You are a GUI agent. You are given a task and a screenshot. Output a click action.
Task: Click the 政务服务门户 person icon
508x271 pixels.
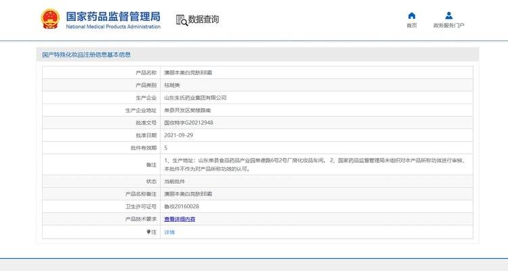point(448,16)
